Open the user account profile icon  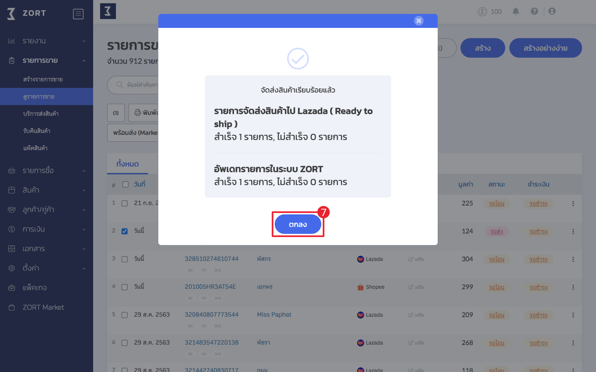(552, 11)
